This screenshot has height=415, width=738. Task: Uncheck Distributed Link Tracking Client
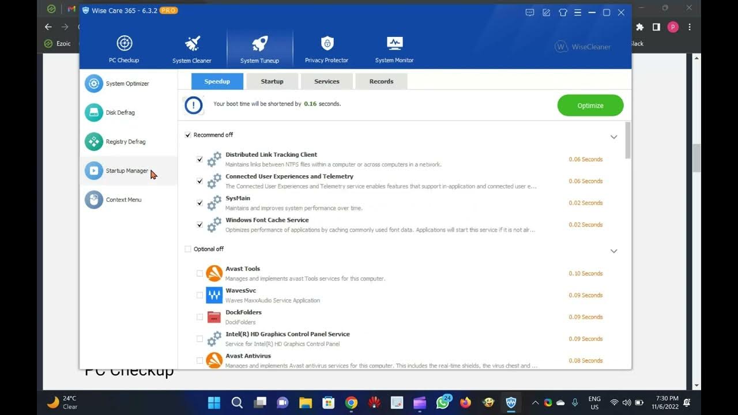tap(199, 159)
